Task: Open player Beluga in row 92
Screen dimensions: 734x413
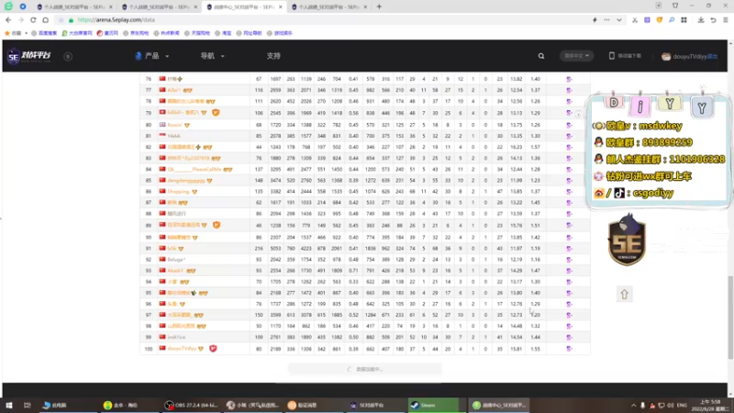Action: click(x=176, y=260)
